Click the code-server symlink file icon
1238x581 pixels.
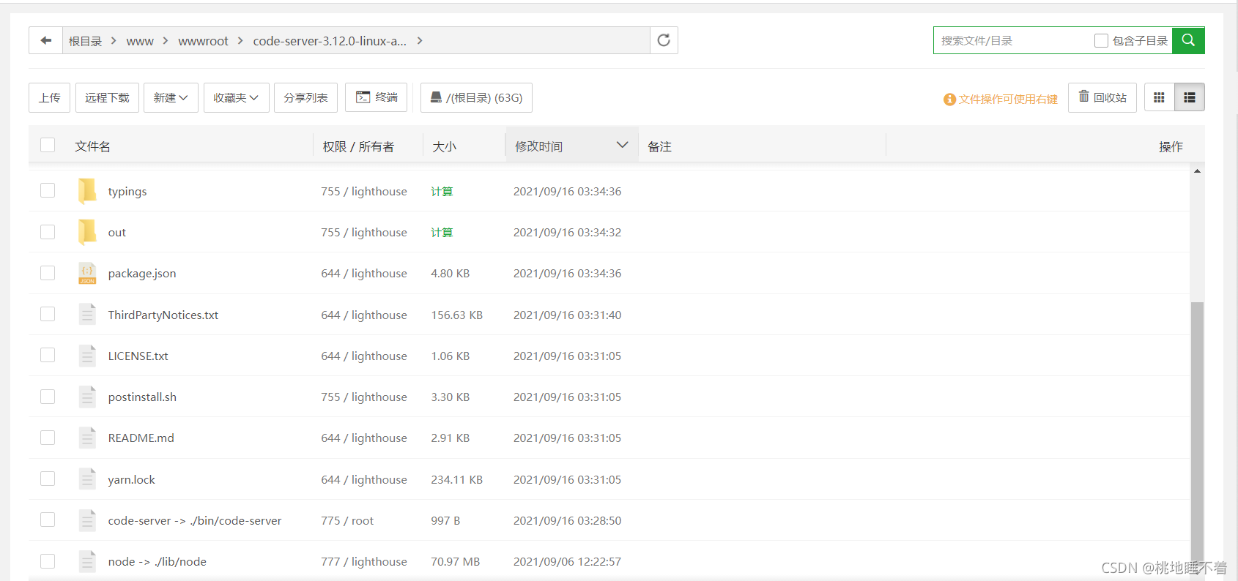(87, 520)
